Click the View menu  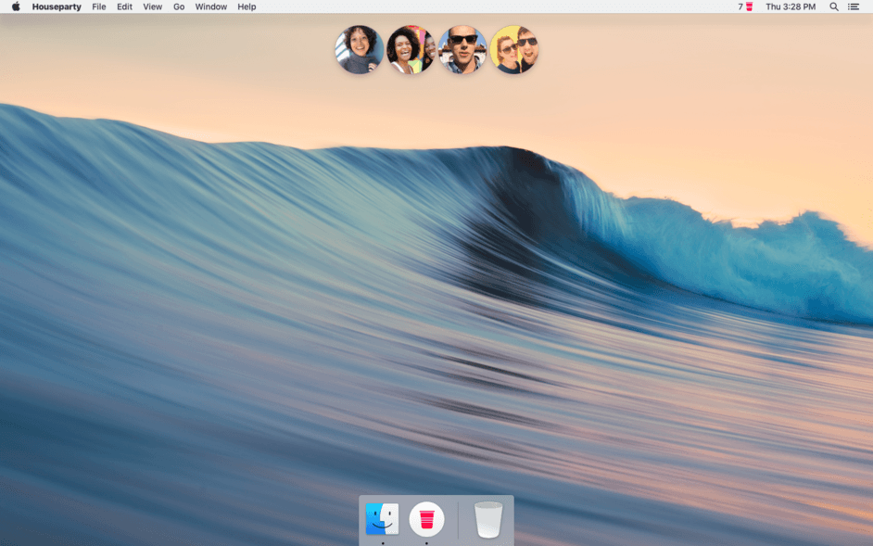click(x=152, y=6)
